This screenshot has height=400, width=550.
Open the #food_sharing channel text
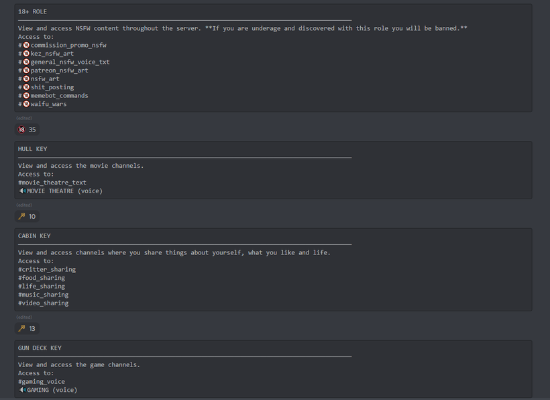click(42, 278)
